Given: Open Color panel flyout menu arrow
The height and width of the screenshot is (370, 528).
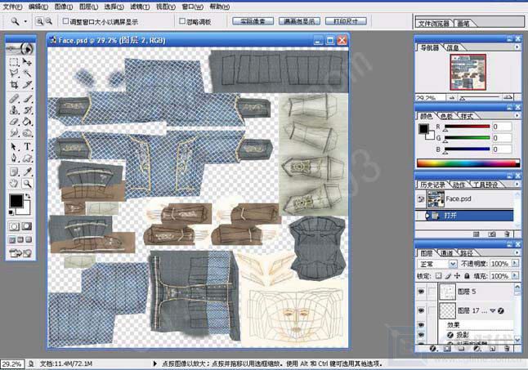Looking at the screenshot, I should (x=517, y=115).
